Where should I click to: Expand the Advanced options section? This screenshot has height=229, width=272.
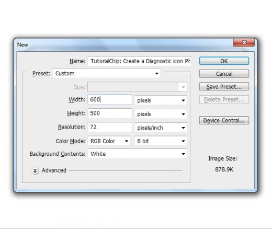point(35,170)
